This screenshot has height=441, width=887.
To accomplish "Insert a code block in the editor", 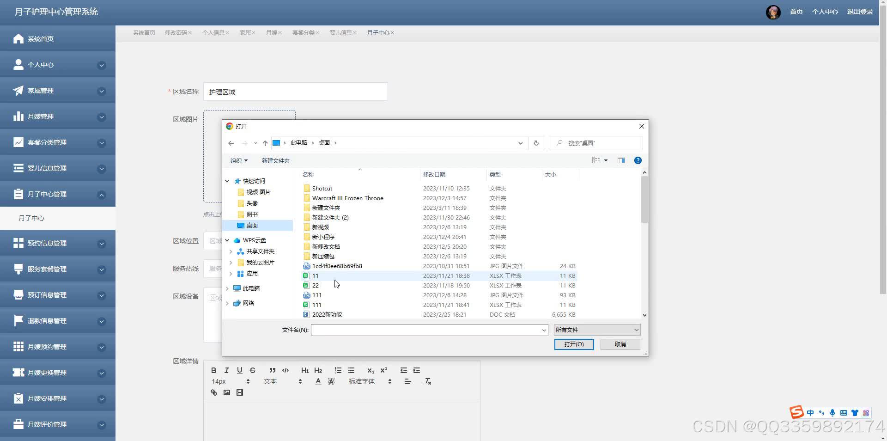I will [286, 370].
